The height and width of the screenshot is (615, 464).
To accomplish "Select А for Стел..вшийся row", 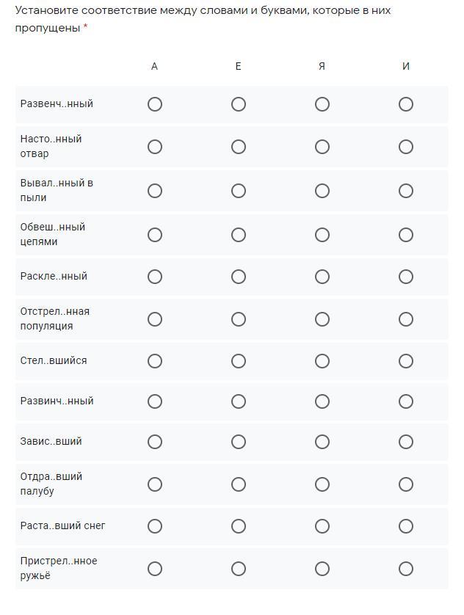I will 155,361.
